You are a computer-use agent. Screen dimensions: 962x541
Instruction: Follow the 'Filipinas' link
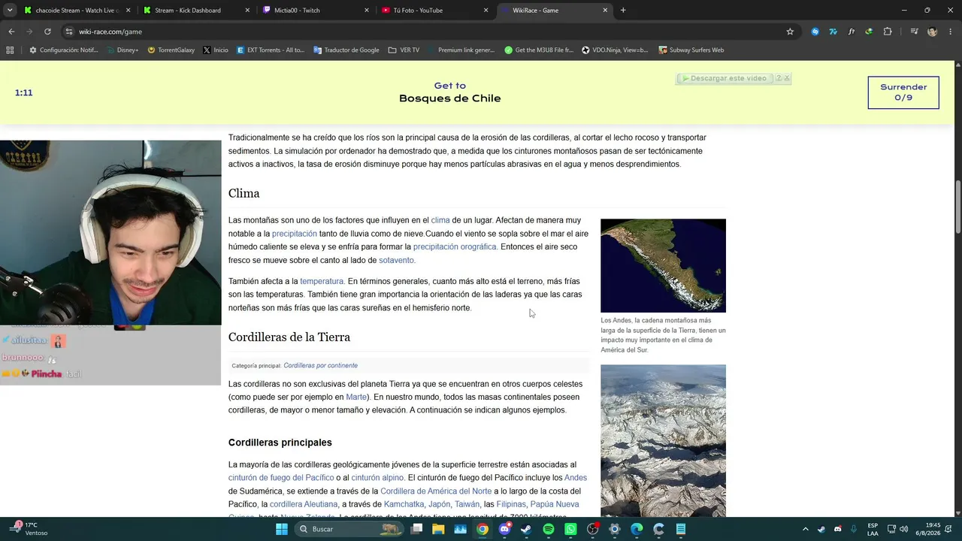(x=511, y=504)
